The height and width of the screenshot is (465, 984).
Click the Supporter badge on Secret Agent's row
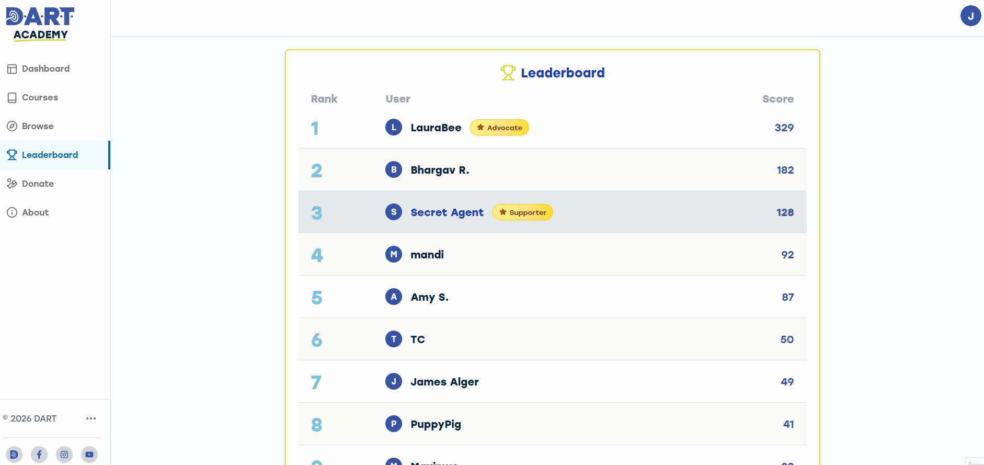click(522, 212)
